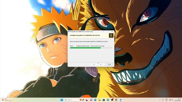Open the red-and-black app on the taskbar
Screen dimensions: 182x102
tap(112, 100)
